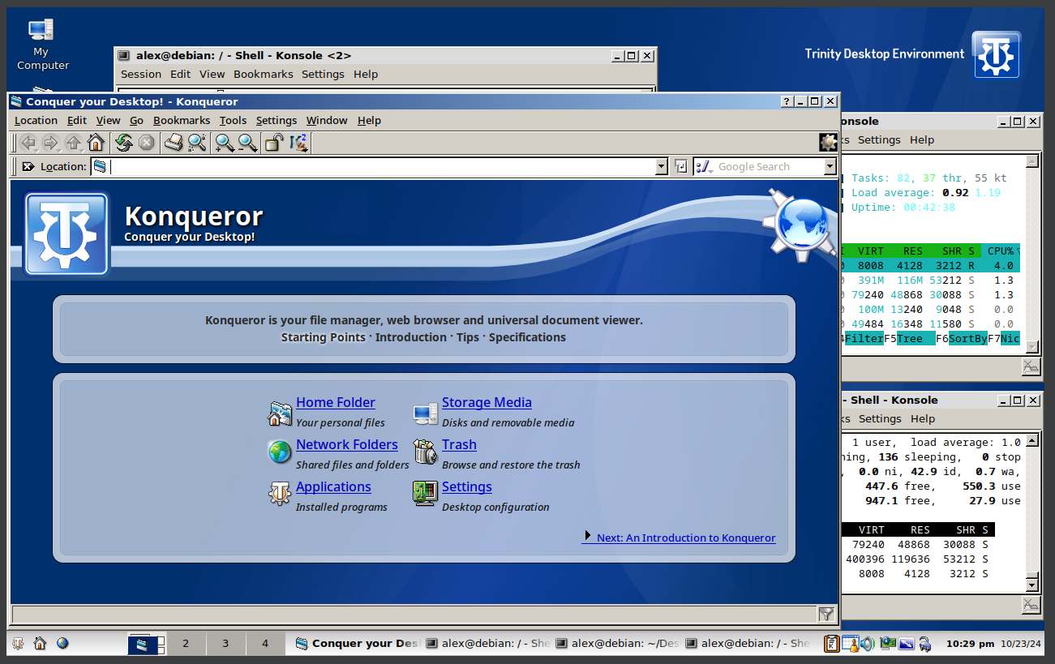Click the Zoom In magnifier icon
Screen dimensions: 1055x664
[x=225, y=144]
